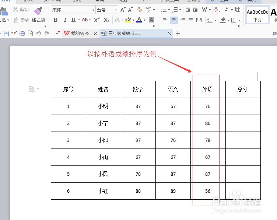Toggle right text alignment
This screenshot has height=220, width=277.
coord(183,20)
